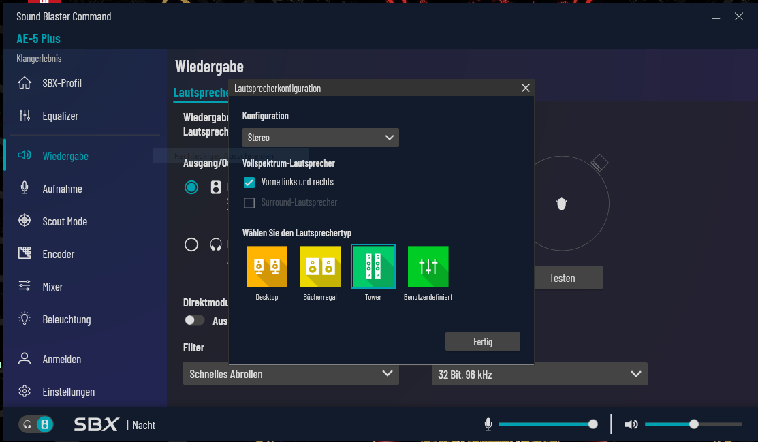The height and width of the screenshot is (442, 758).
Task: Click the Einstellungen gear icon
Action: click(25, 391)
